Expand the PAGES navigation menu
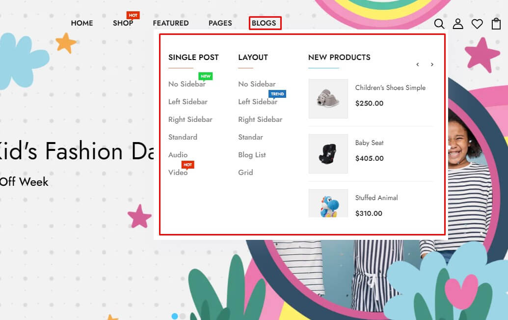Screen dimensions: 508x320 (220, 23)
